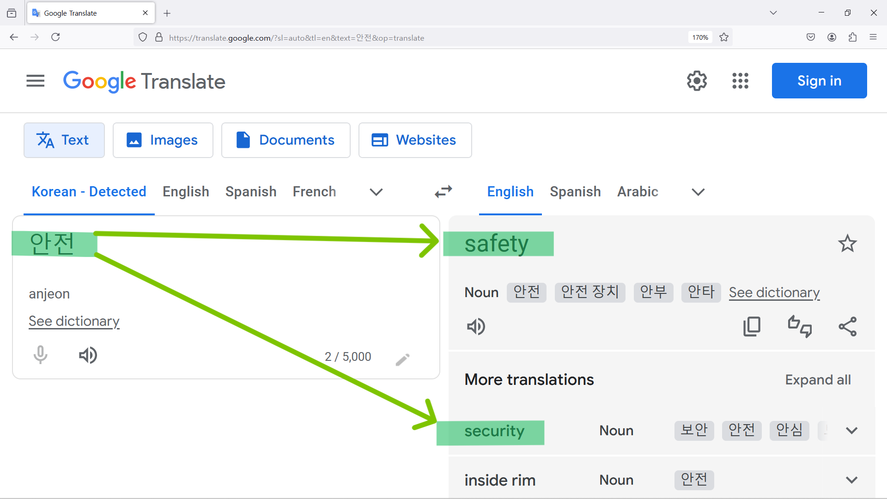
Task: Rate this translation with thumbs icon
Action: pos(800,327)
